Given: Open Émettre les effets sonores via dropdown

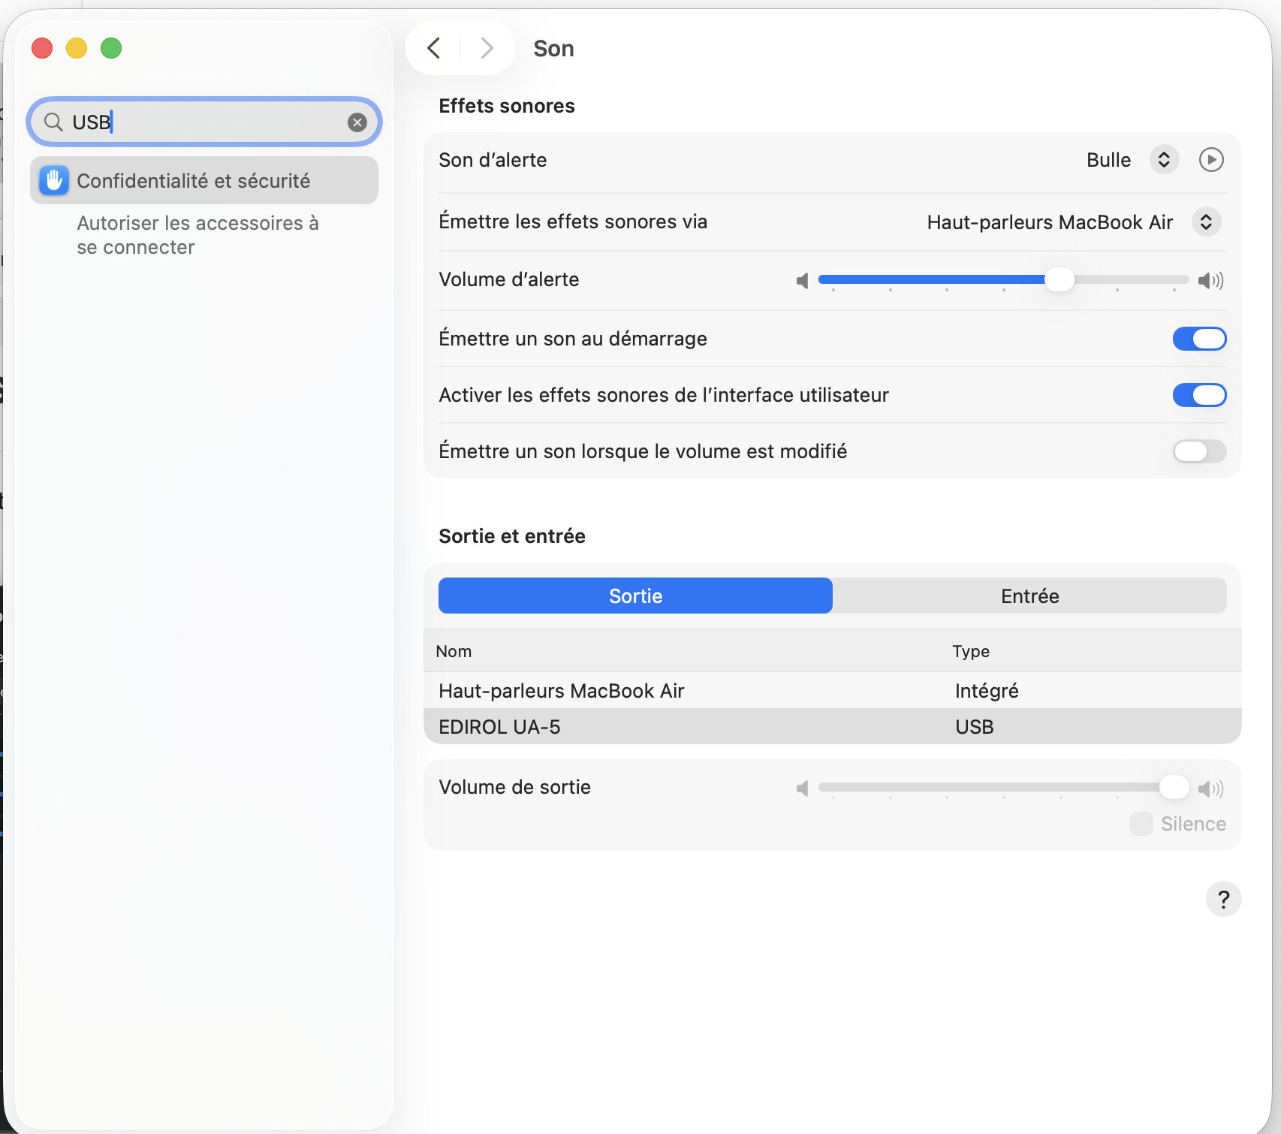Looking at the screenshot, I should click(1205, 222).
